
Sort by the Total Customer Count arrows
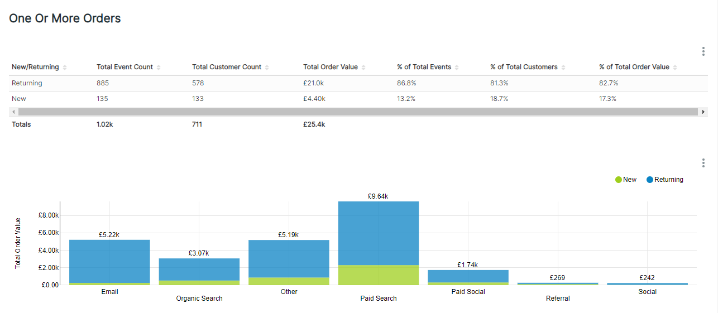[x=267, y=68]
